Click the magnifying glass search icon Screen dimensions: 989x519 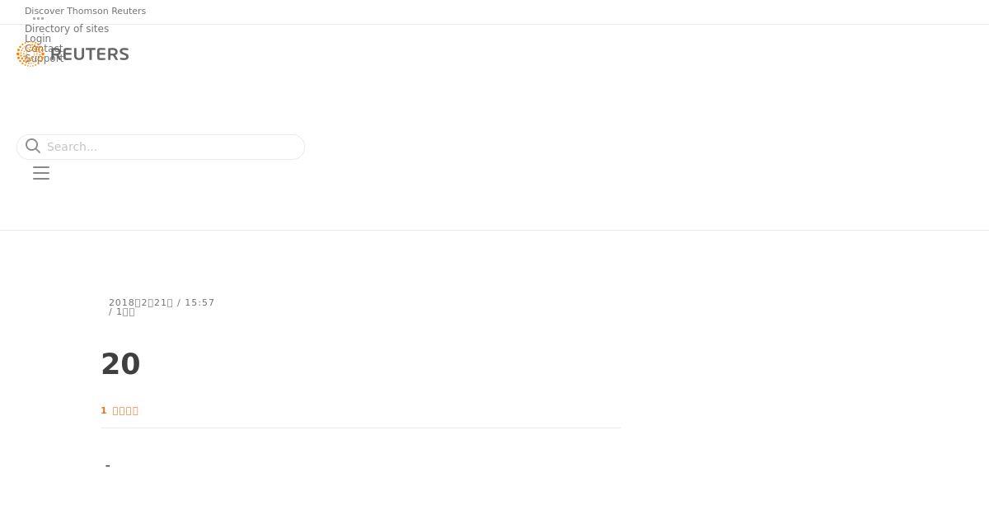click(33, 147)
